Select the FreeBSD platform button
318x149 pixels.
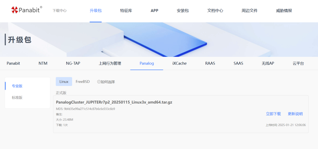(x=83, y=82)
